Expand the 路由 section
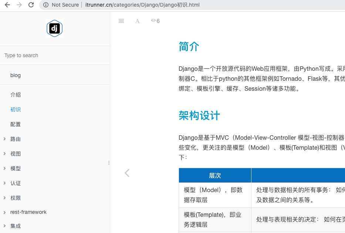 click(x=15, y=139)
